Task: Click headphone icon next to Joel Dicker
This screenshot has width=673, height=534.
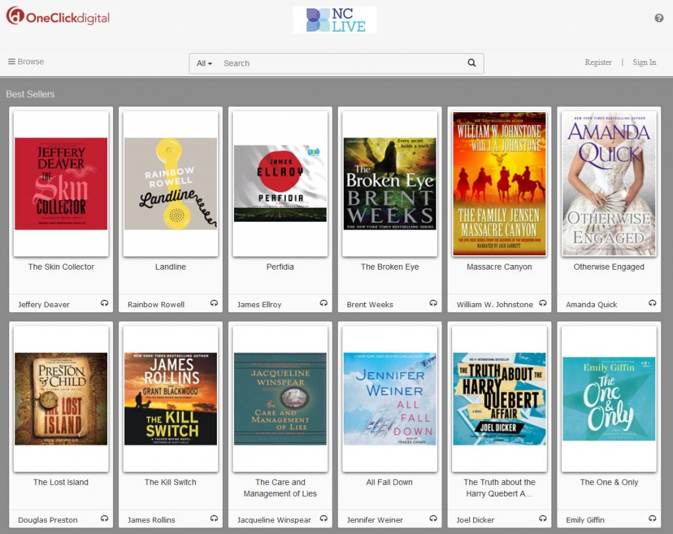Action: coord(542,518)
